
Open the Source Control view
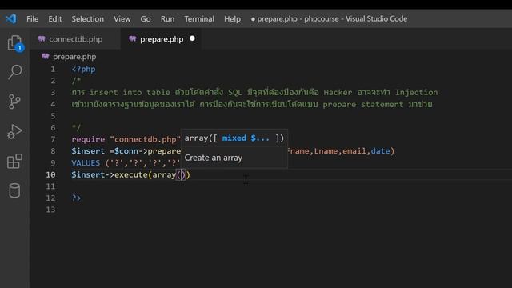tap(14, 102)
